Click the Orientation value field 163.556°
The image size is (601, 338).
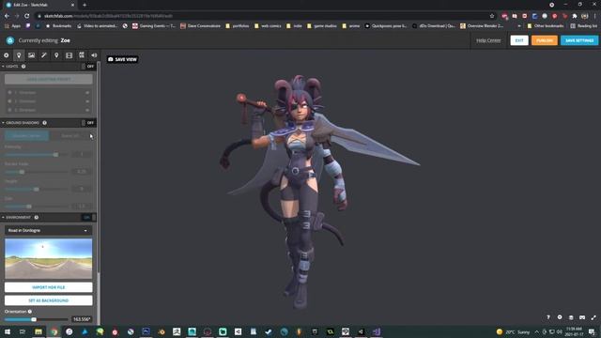82,319
